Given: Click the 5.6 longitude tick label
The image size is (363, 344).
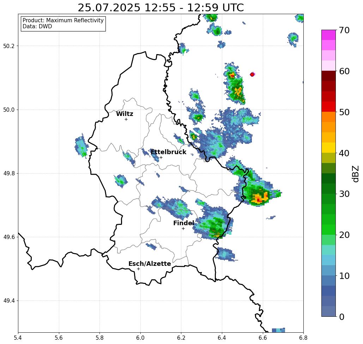Looking at the screenshot, I should (59, 338).
